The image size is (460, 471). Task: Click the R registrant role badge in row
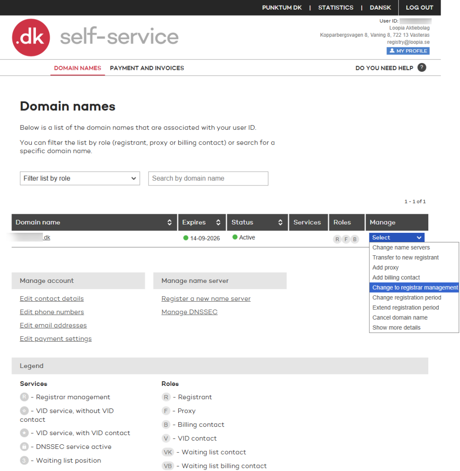(x=337, y=239)
